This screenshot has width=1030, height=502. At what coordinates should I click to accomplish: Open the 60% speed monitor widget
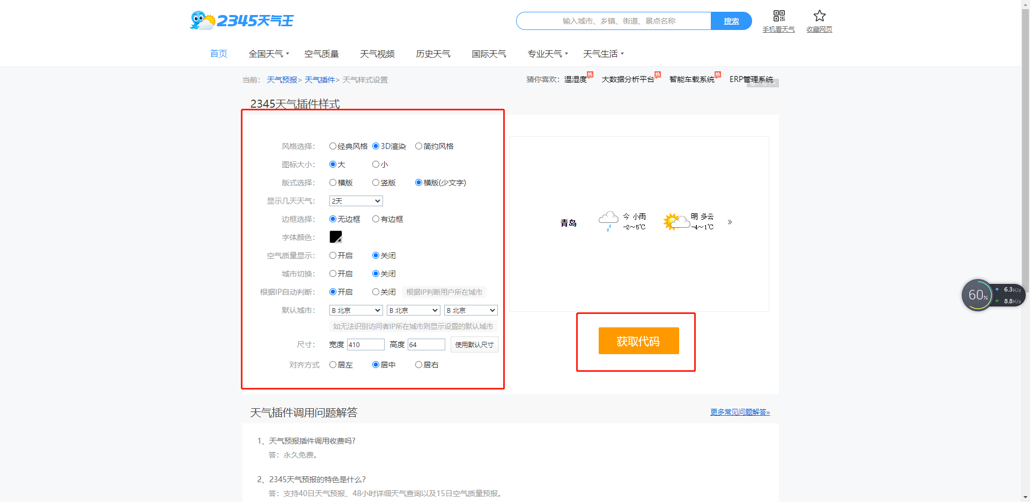tap(993, 295)
